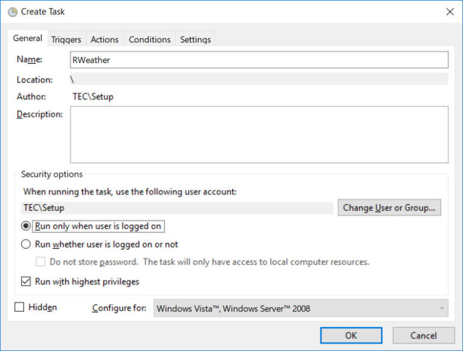Screen dimensions: 463x351
Task: Close the Create Task dialog
Action: point(450,11)
